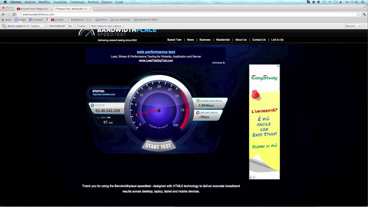
Task: Close the Speed Test tab
Action: tap(90, 9)
